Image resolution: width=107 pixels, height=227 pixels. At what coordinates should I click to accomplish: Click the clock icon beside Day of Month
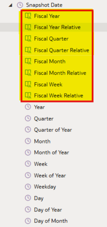[x=28, y=221]
